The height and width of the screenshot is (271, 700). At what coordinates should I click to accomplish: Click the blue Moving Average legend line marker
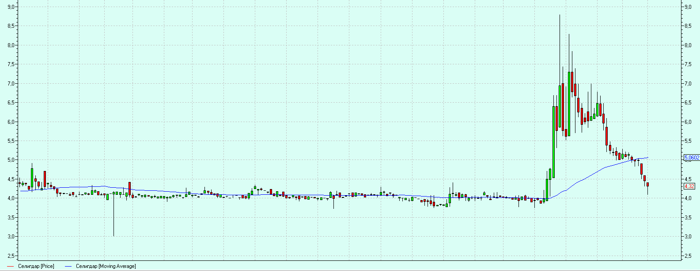point(68,266)
